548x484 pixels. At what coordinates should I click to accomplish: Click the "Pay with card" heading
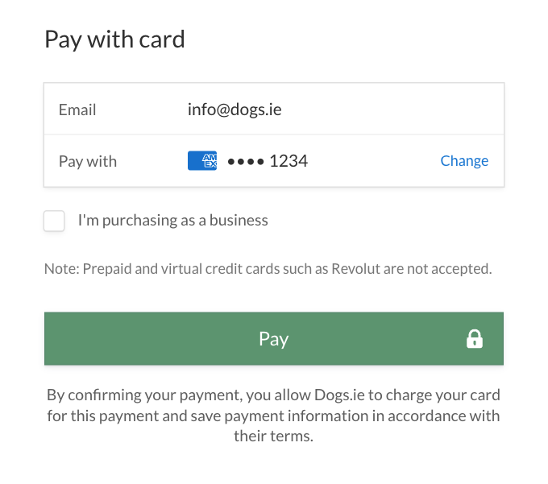114,39
